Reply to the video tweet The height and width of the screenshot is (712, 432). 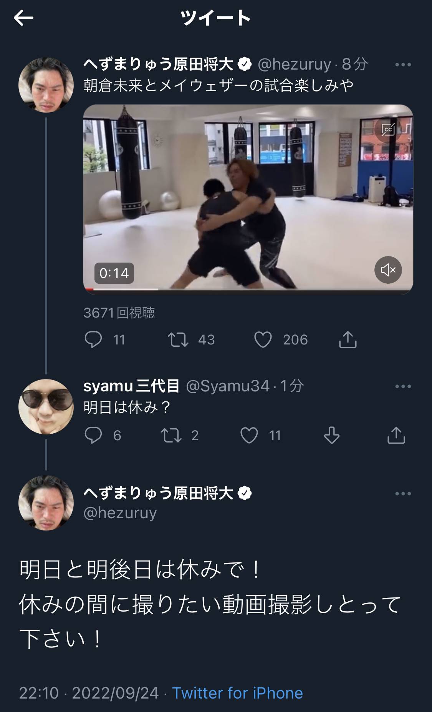[x=93, y=339]
